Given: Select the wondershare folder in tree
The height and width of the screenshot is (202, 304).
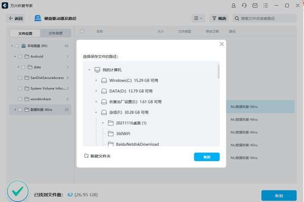Looking at the screenshot, I should coord(41,99).
